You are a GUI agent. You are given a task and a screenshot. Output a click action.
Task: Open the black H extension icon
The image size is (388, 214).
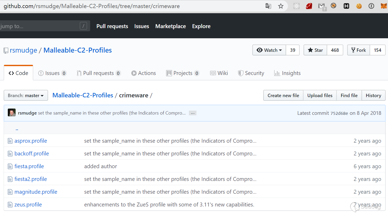tap(346, 6)
